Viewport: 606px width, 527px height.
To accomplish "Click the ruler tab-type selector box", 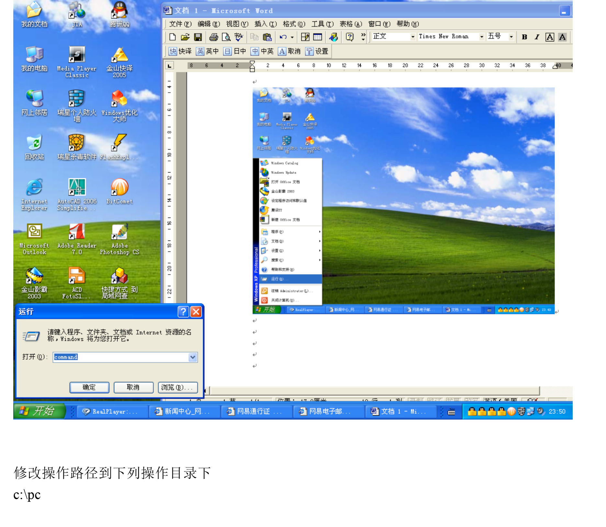I will (x=169, y=66).
